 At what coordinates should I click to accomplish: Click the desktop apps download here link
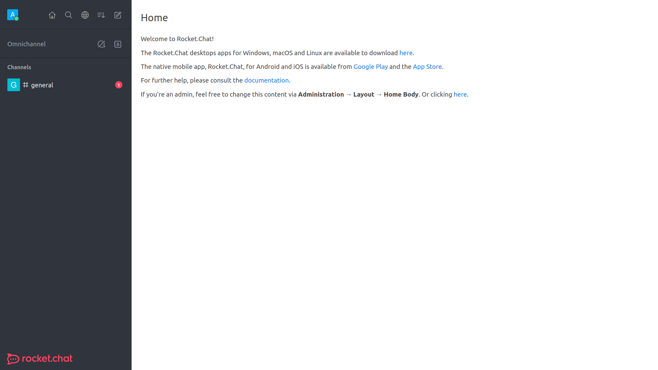(406, 53)
